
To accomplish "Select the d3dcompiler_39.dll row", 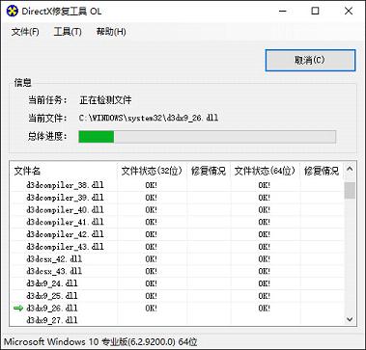I will [177, 198].
